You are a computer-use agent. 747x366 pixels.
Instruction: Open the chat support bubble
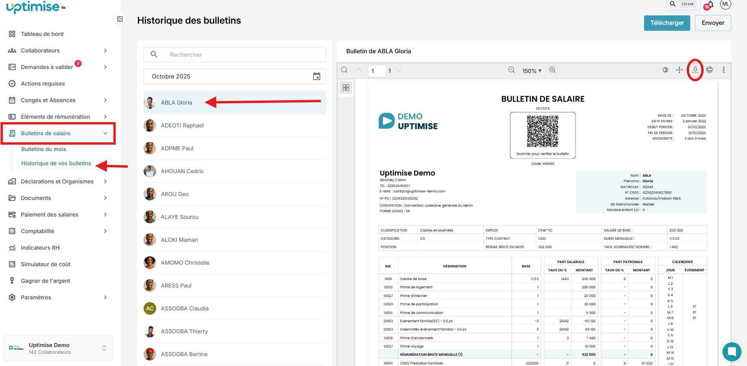tap(732, 351)
